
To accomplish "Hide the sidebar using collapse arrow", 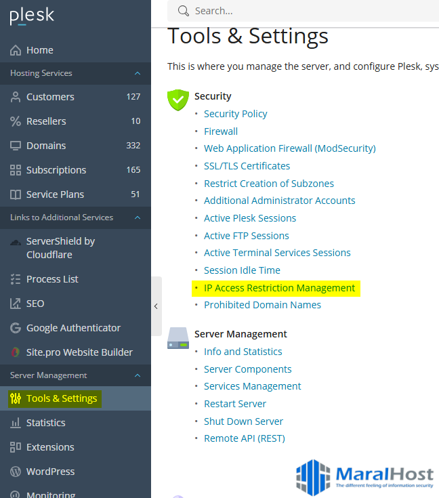I will (x=156, y=306).
